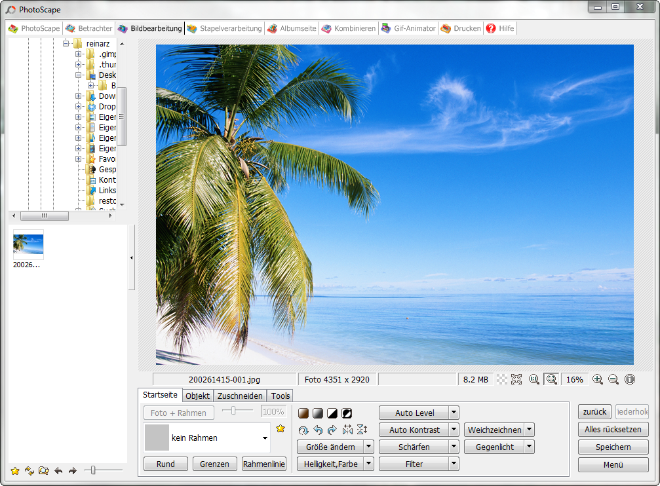Flip the image horizontally
The image size is (660, 486).
click(347, 430)
